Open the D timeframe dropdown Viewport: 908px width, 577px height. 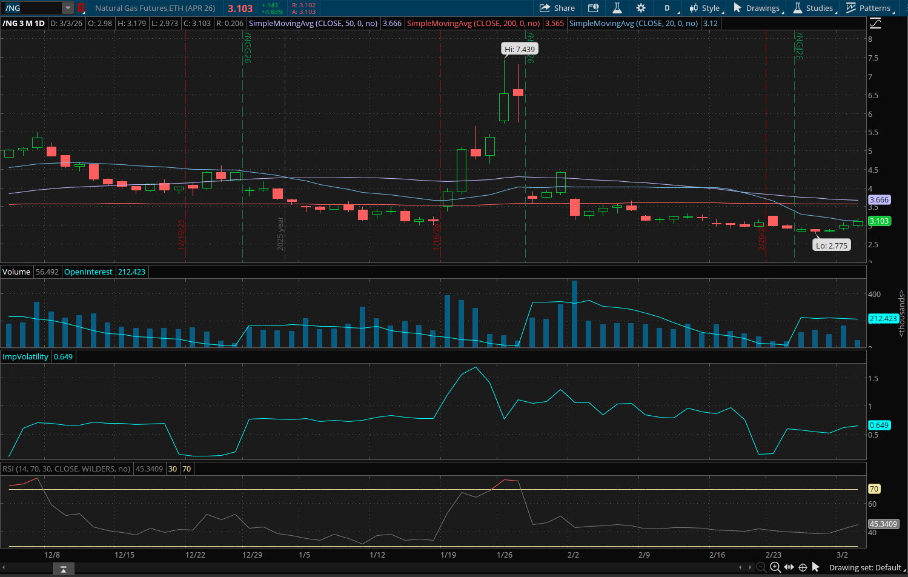pos(666,8)
